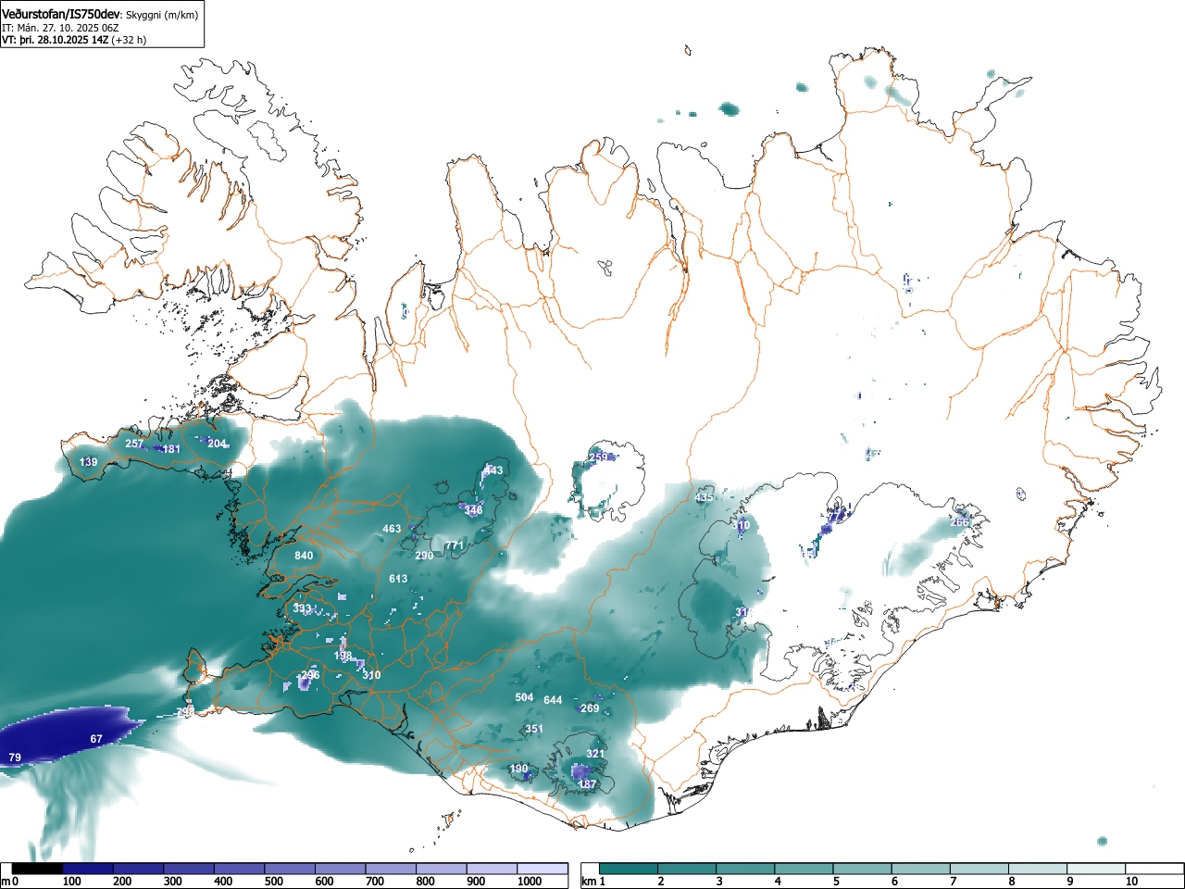This screenshot has height=889, width=1185.
Task: Click the "Veðurstofan/IS750dev" title text
Action: click(x=61, y=14)
